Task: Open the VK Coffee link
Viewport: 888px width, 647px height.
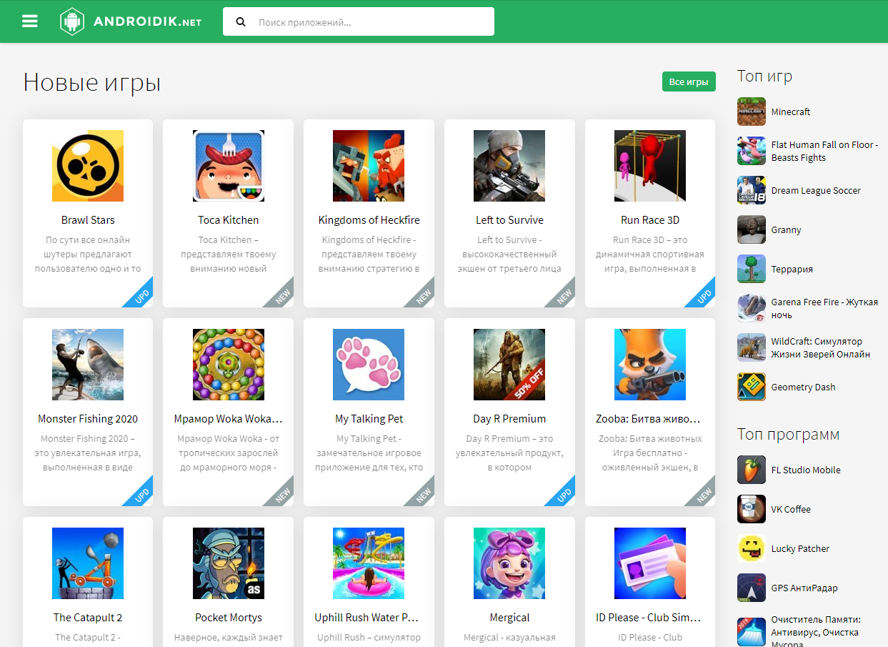Action: 791,510
